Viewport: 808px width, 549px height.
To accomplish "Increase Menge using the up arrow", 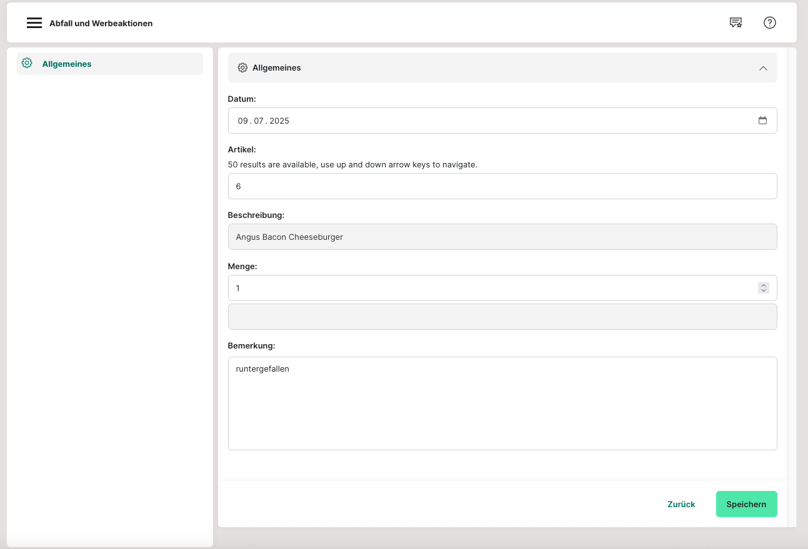I will (x=763, y=285).
